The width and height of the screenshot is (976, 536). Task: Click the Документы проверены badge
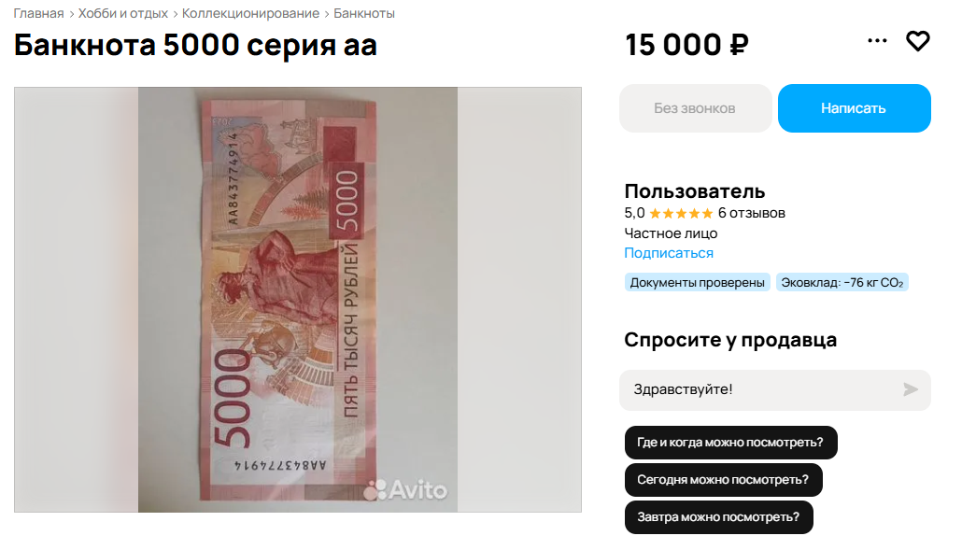pos(697,282)
